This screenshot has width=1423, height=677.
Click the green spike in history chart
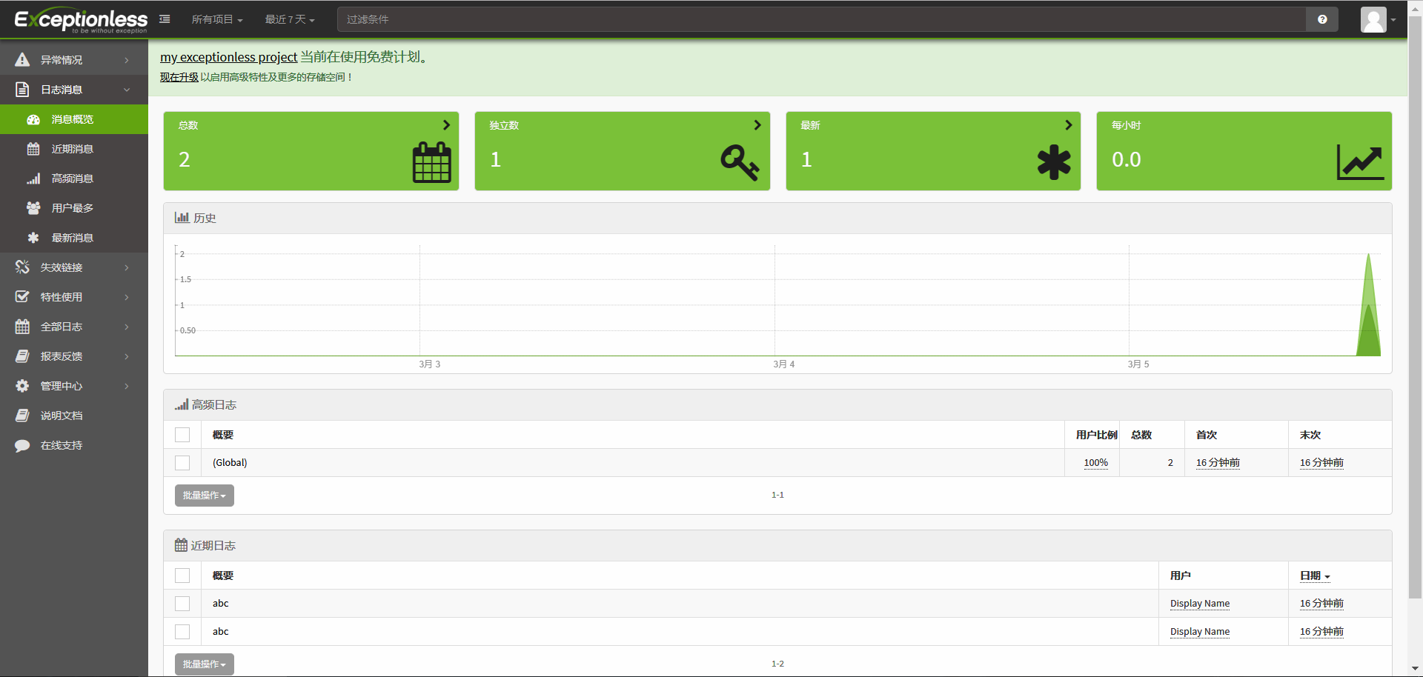pyautogui.click(x=1368, y=305)
